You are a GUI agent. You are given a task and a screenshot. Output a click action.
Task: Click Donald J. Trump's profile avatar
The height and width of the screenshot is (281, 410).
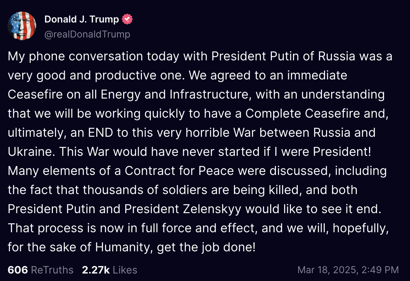pyautogui.click(x=22, y=26)
